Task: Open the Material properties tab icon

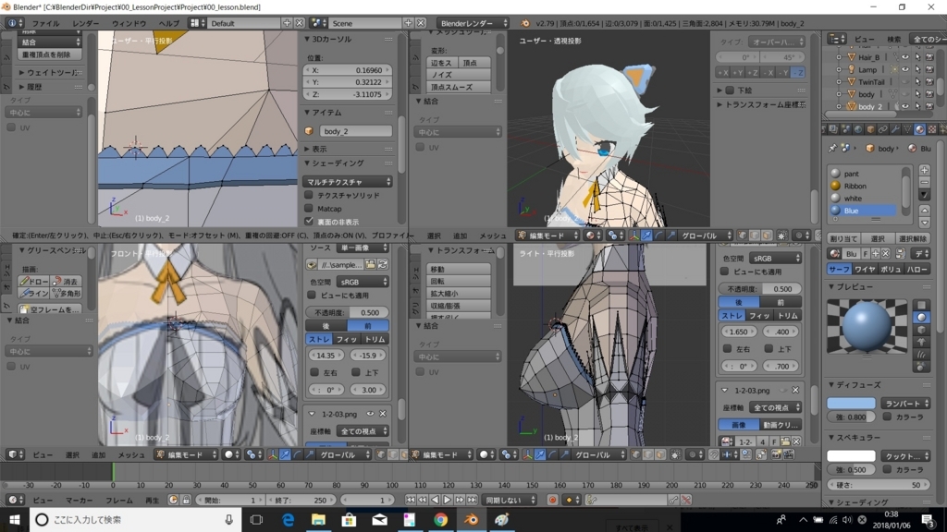Action: [x=919, y=129]
